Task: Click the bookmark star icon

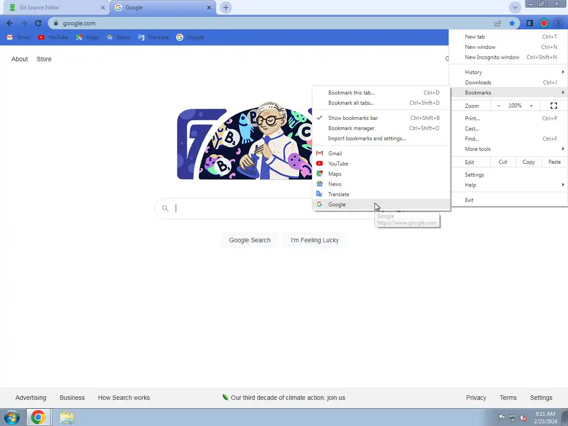Action: 512,23
